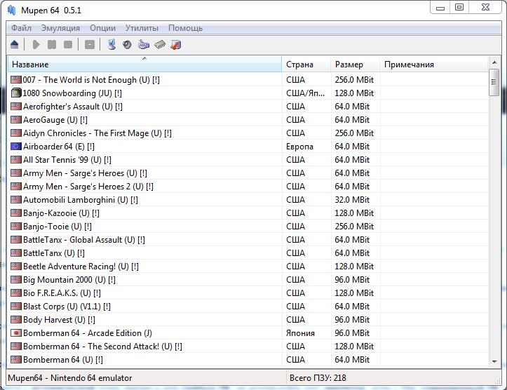
Task: Click the icon beside 1080 Snowboarding
Action: click(x=16, y=93)
